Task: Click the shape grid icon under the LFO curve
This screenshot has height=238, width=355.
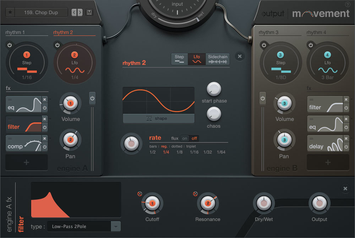Action: [x=148, y=119]
